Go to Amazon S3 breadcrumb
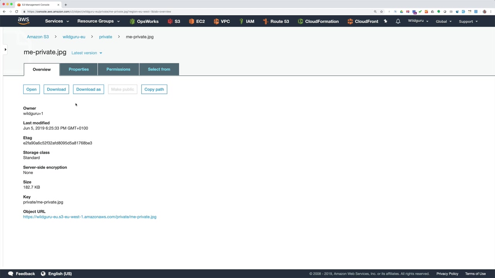This screenshot has height=278, width=495. click(38, 37)
